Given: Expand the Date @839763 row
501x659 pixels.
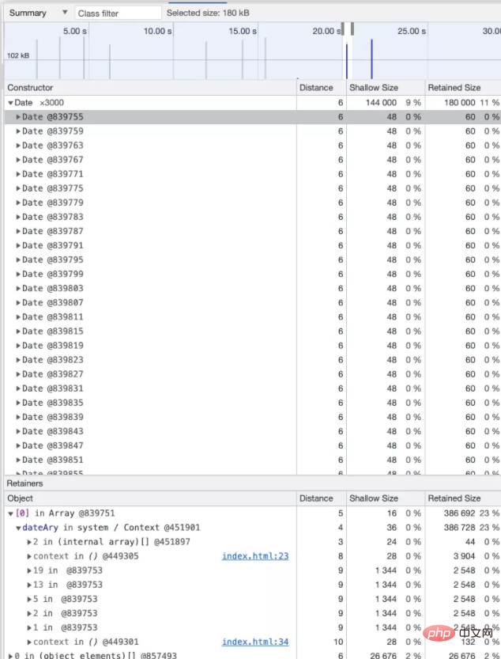Looking at the screenshot, I should [18, 146].
